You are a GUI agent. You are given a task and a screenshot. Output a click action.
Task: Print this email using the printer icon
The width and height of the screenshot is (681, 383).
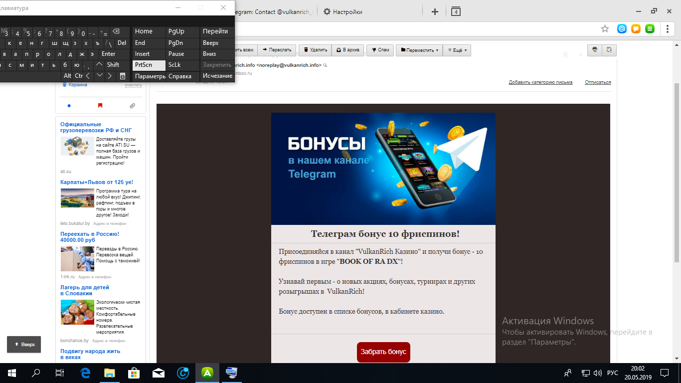(x=595, y=50)
